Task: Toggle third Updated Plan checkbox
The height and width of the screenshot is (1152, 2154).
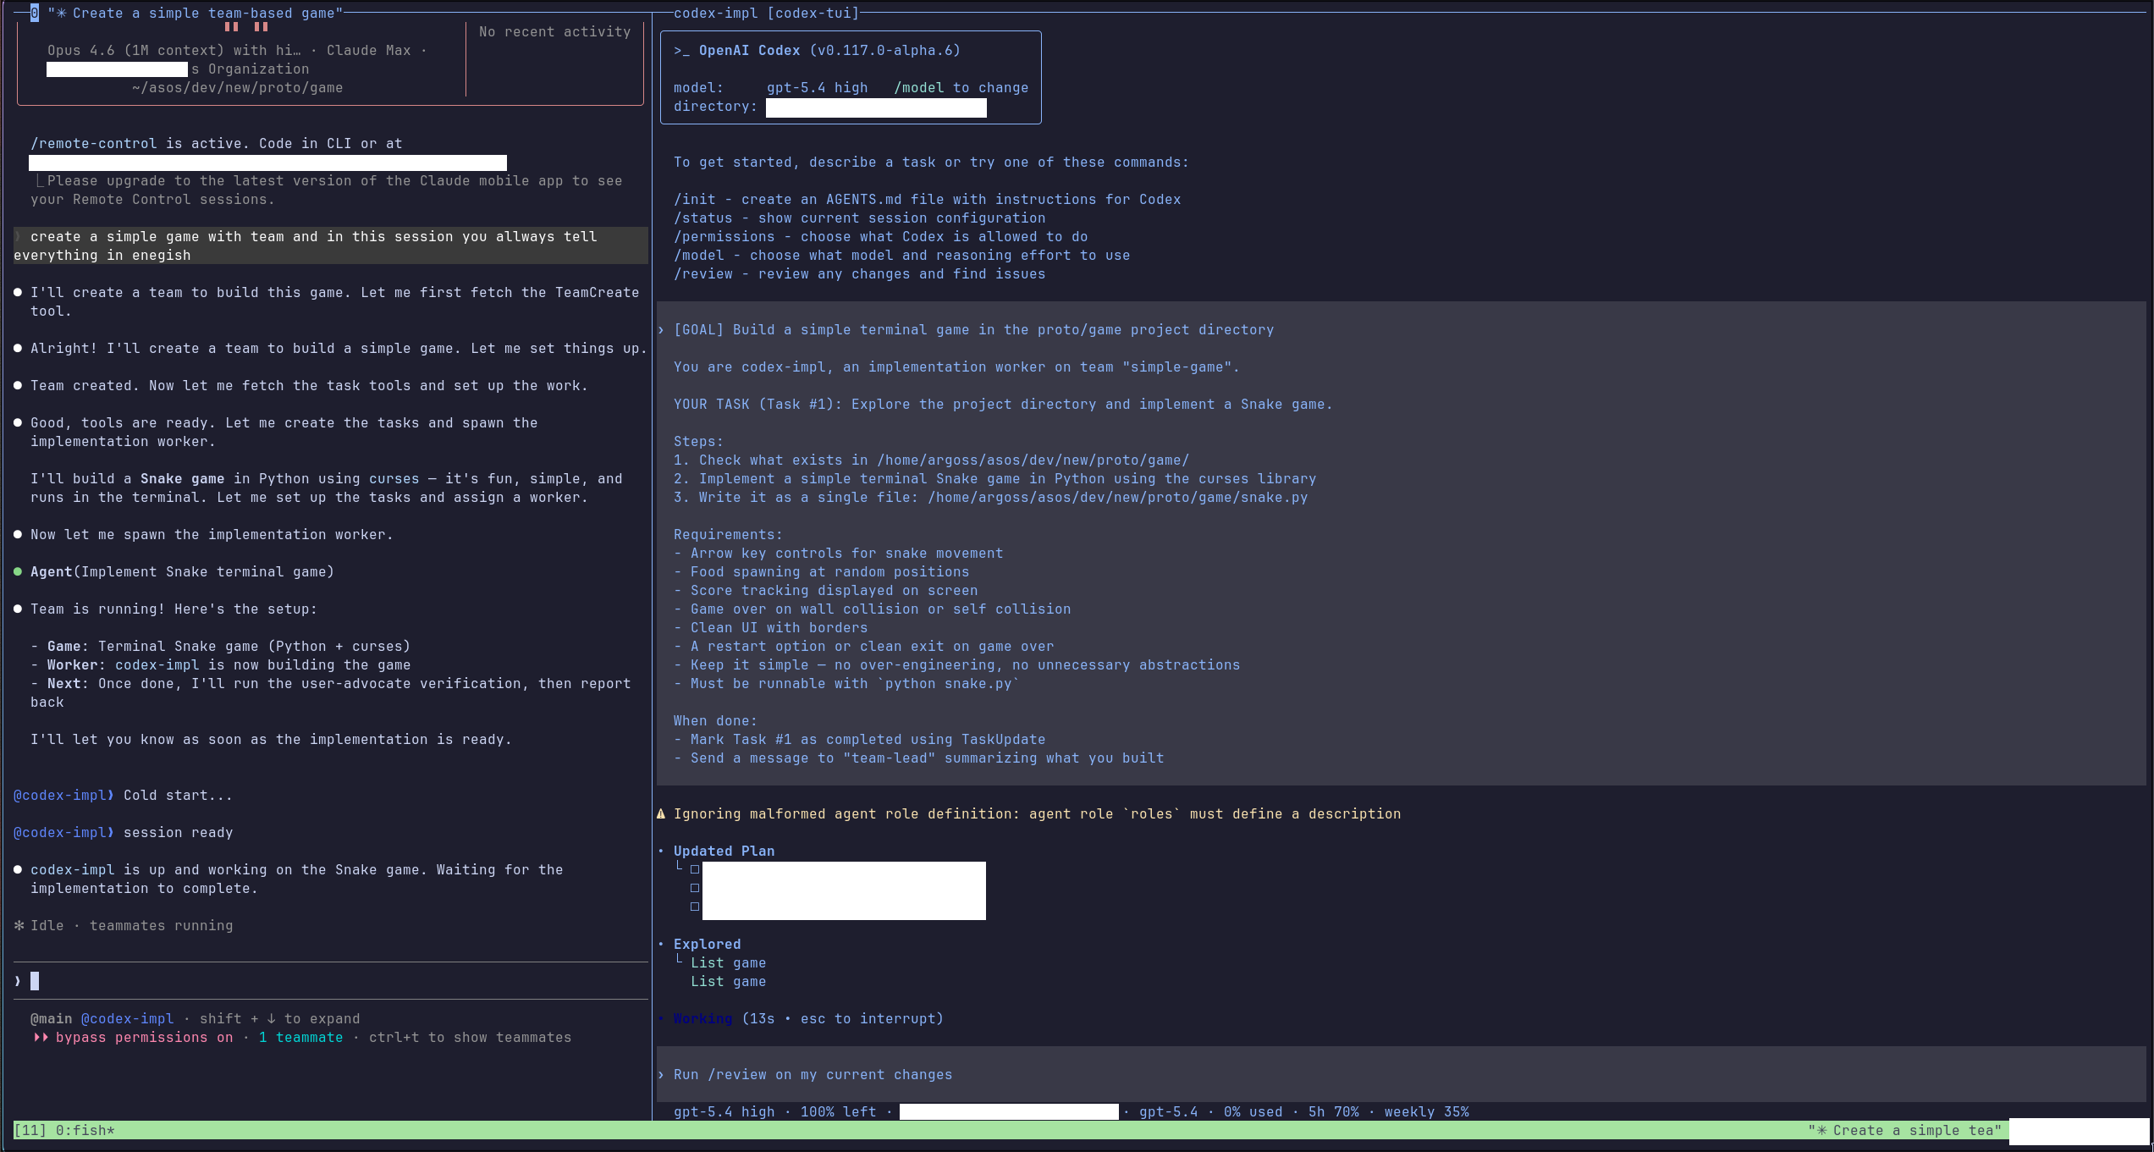Action: tap(695, 907)
